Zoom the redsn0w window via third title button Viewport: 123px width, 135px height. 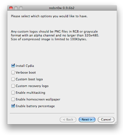(x=21, y=8)
